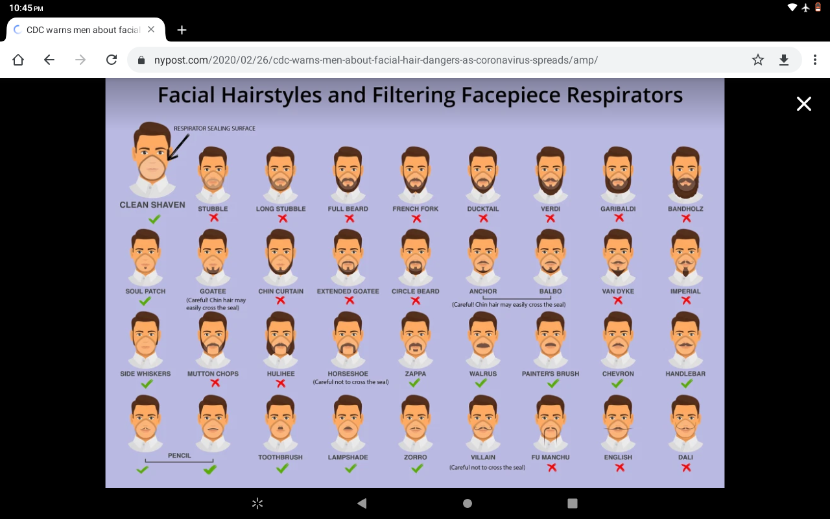Screen dimensions: 830x519
Task: Click the 'PENCIL' label
Action: (180, 455)
